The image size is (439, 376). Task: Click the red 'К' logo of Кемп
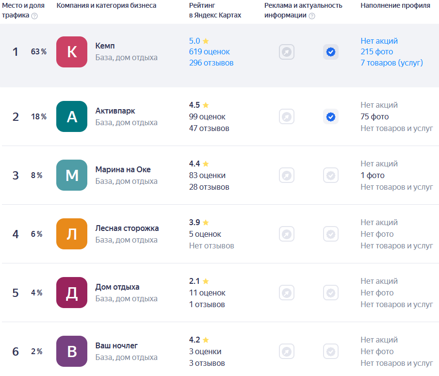coord(72,52)
